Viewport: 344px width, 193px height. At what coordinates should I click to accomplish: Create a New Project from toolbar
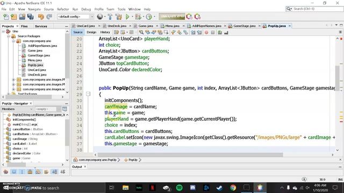pos(14,17)
